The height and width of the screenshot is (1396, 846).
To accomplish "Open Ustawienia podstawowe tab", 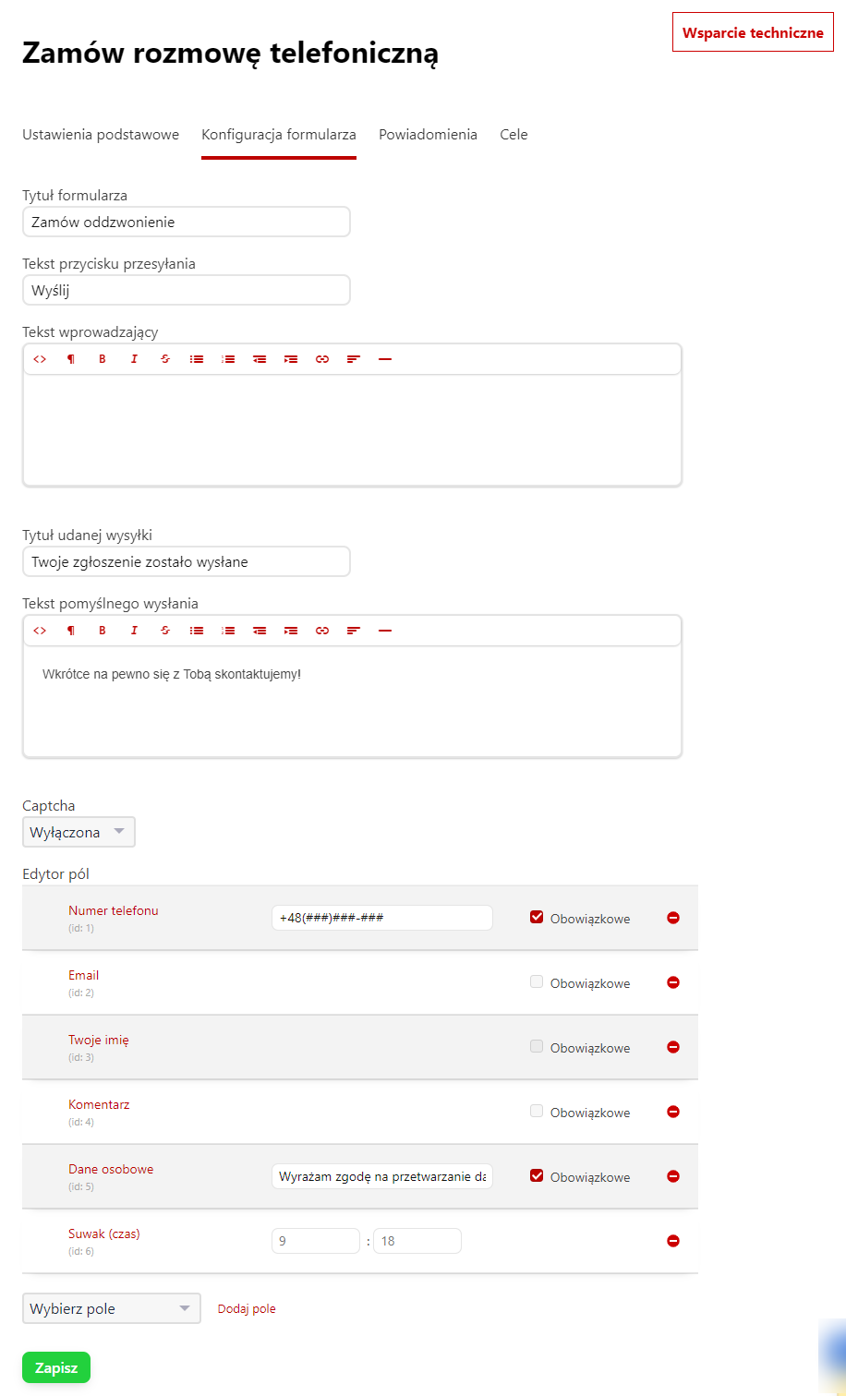I will [101, 135].
